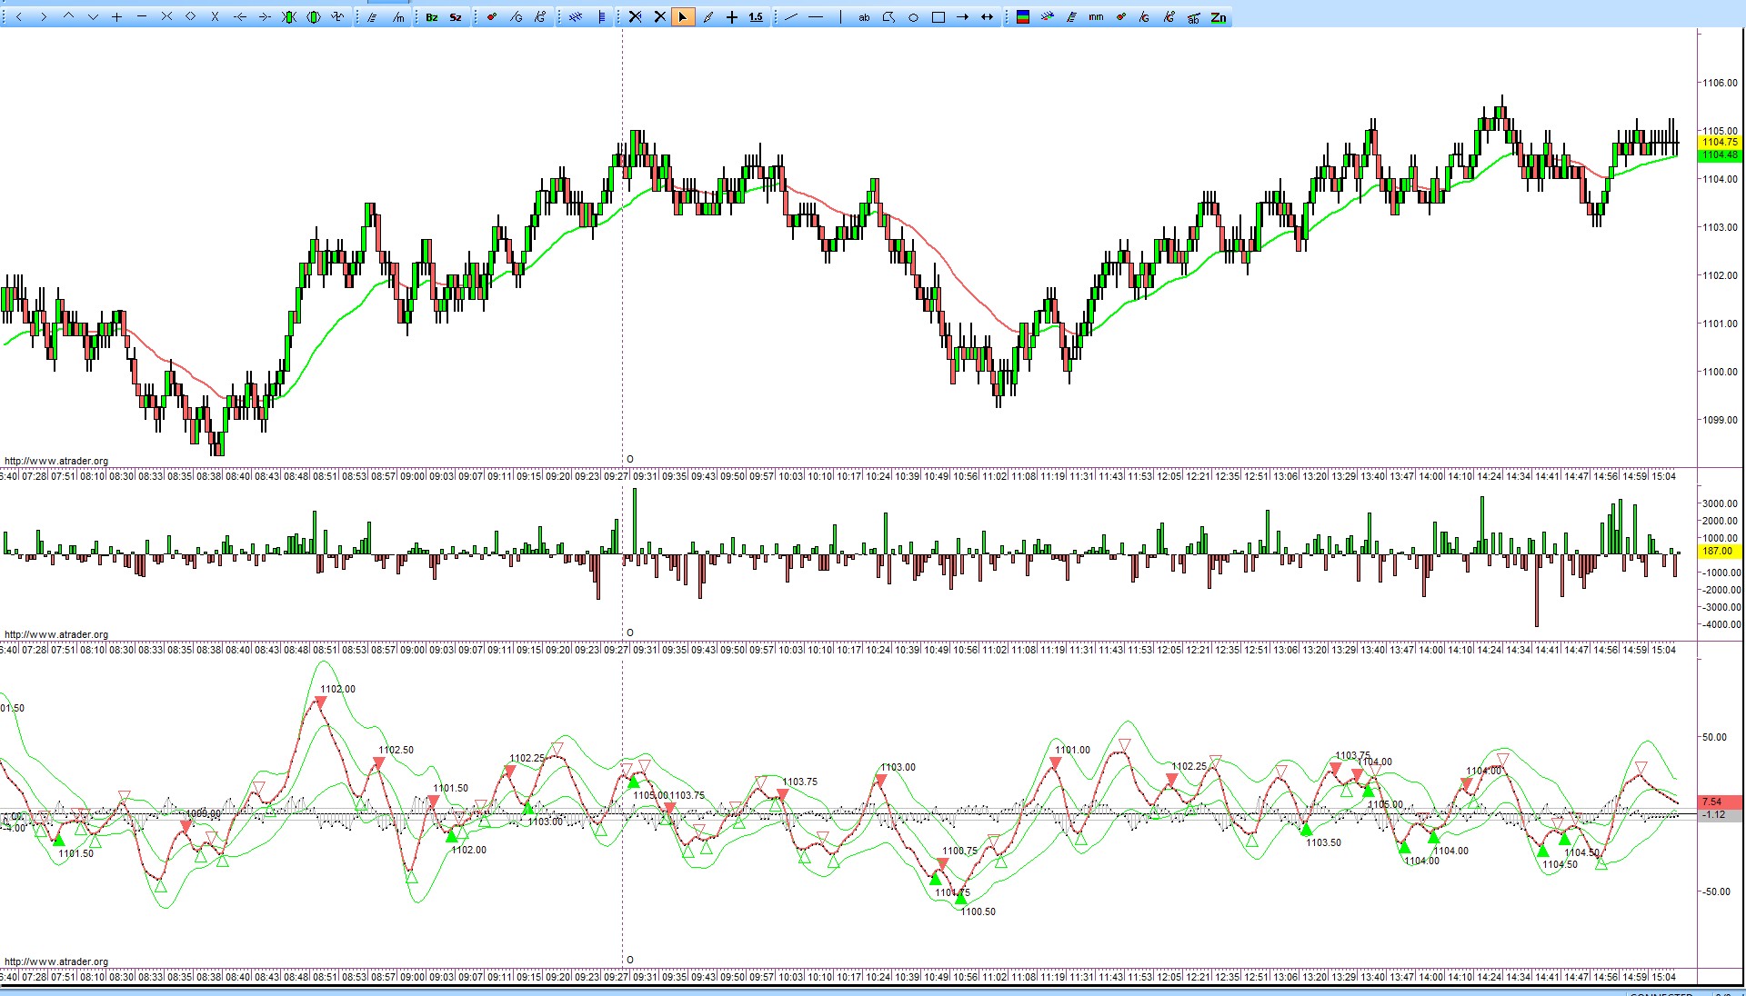This screenshot has width=1746, height=996.
Task: Click the -50.00 oscillator axis label
Action: pyautogui.click(x=1714, y=891)
